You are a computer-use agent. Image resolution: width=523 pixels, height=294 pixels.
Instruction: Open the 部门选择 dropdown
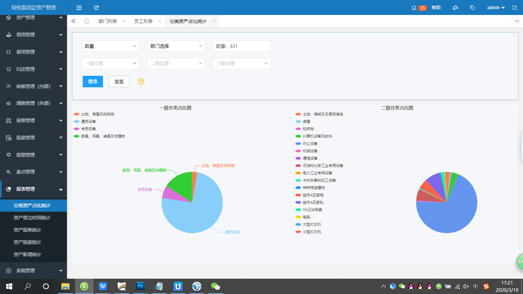click(176, 46)
